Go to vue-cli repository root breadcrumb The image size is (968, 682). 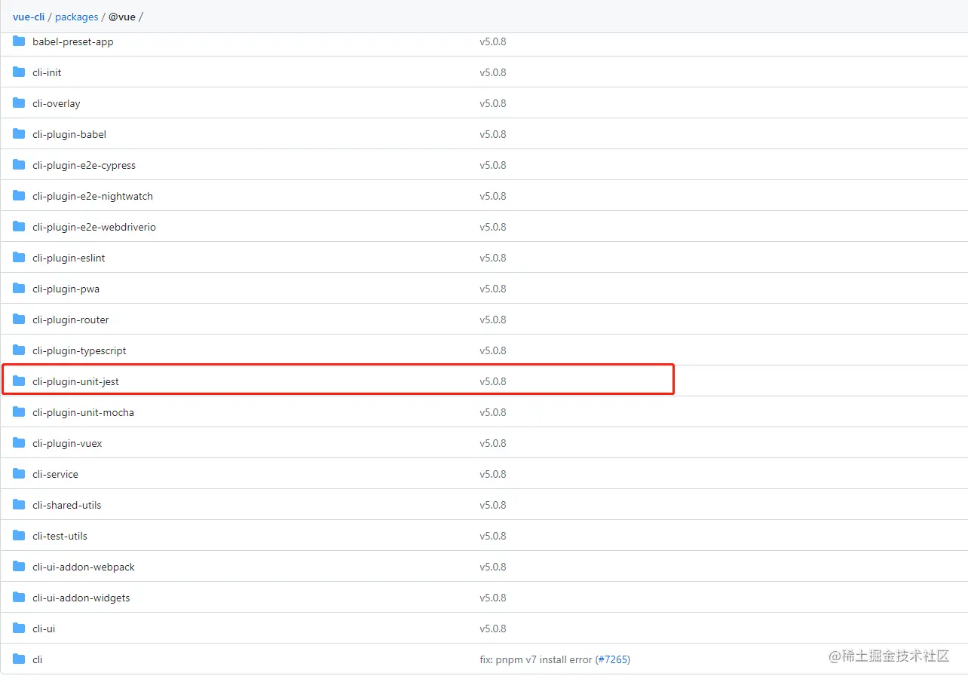(29, 17)
